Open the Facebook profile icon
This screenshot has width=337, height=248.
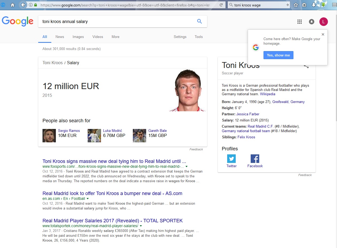pos(255,159)
